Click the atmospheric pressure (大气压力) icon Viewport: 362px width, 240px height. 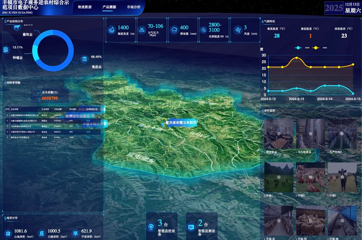[x=142, y=30]
